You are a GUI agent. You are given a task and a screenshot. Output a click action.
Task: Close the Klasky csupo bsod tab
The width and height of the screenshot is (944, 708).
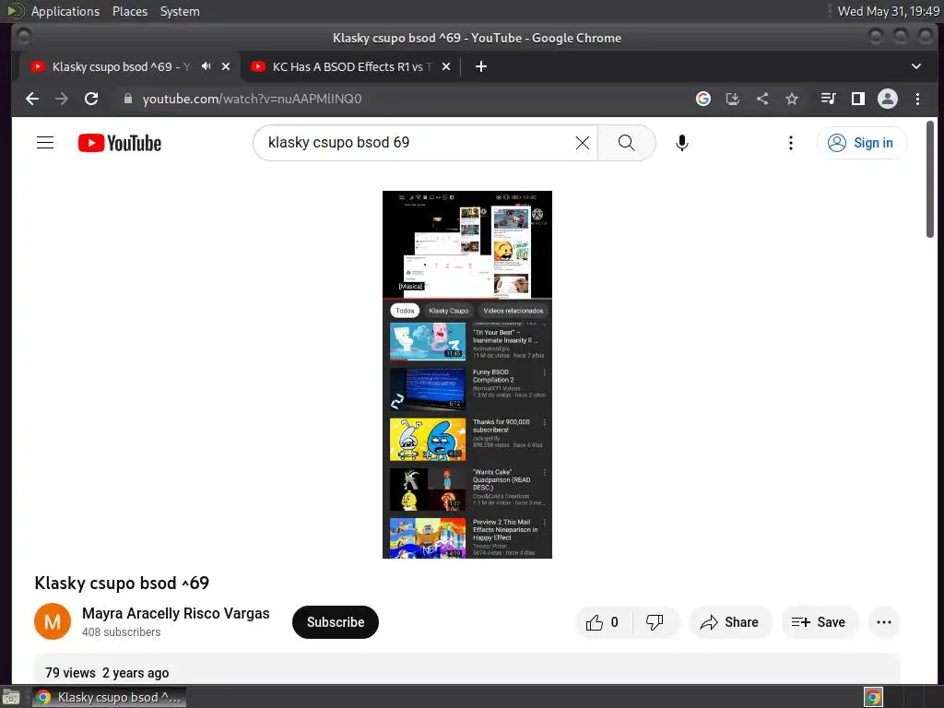(226, 66)
